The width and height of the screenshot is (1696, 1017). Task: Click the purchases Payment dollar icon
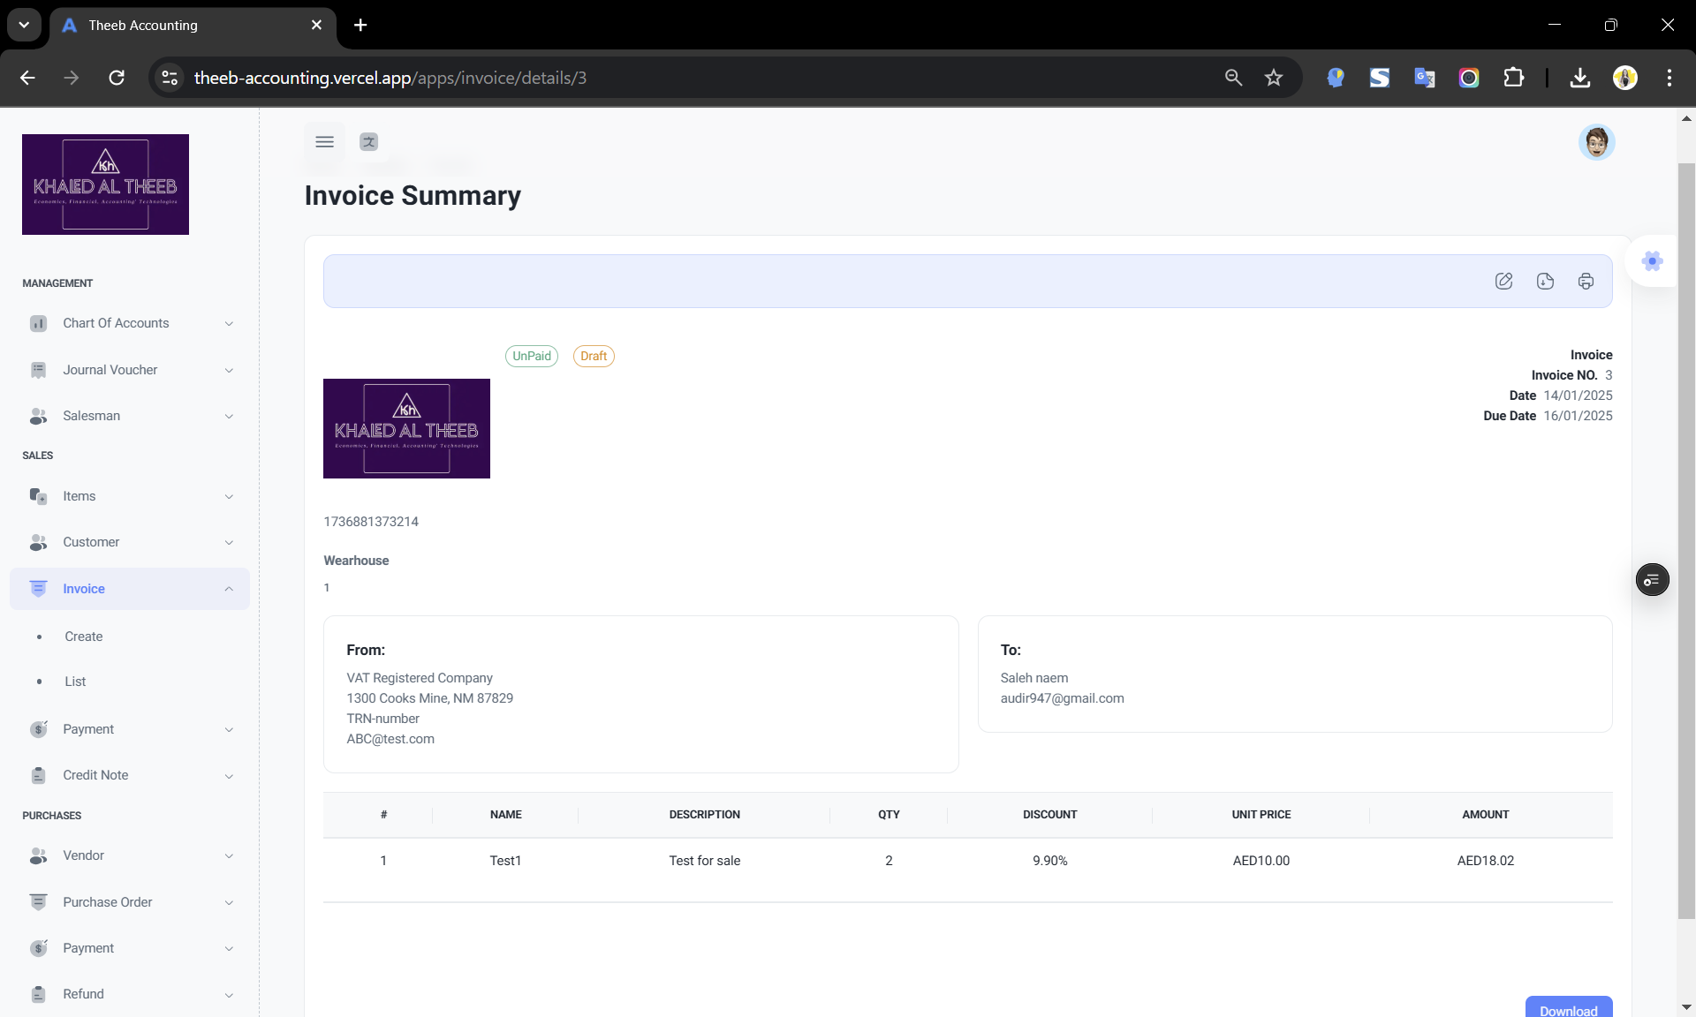tap(38, 948)
